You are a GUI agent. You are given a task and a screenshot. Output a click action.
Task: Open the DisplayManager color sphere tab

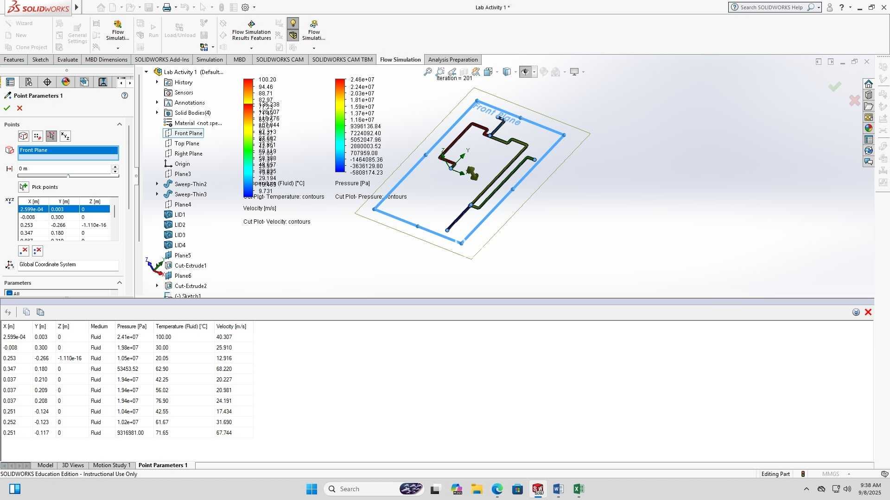click(66, 82)
